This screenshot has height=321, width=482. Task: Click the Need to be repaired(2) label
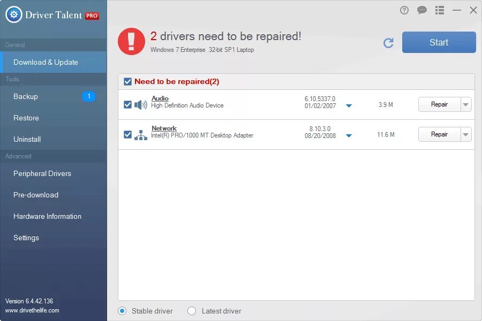(177, 81)
